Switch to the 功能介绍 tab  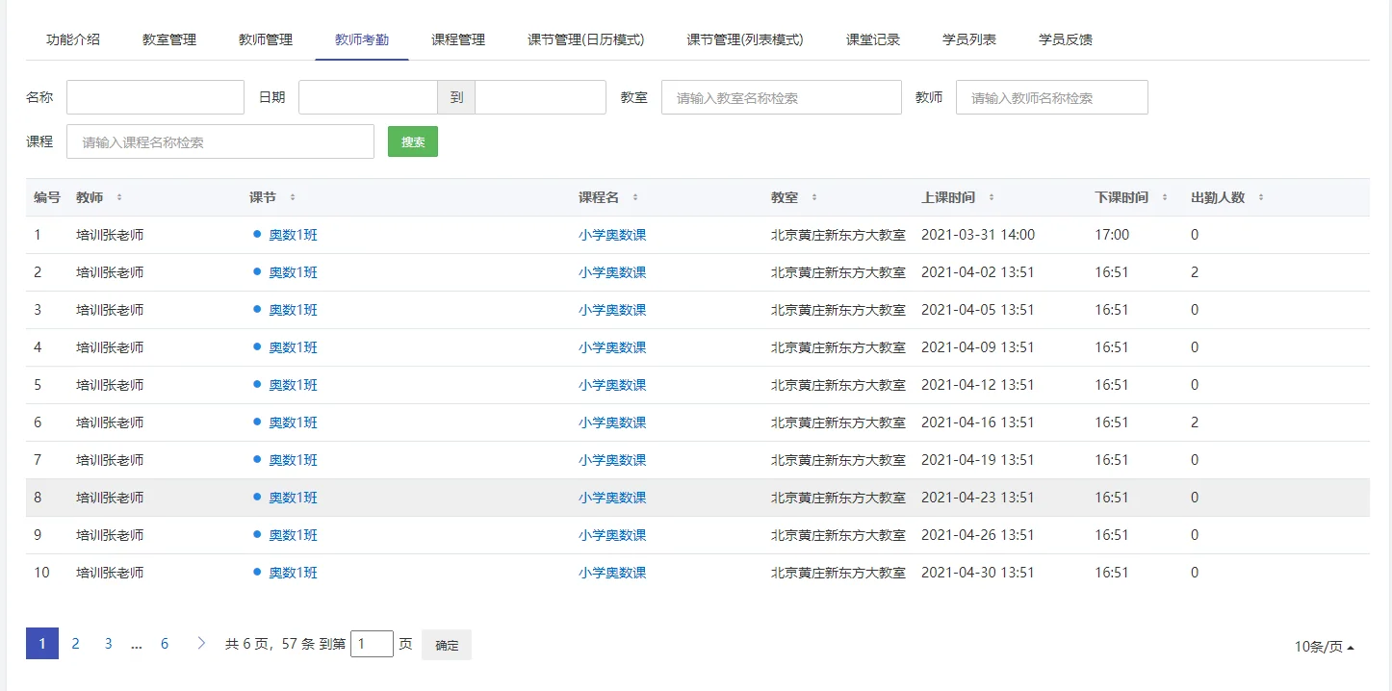[73, 39]
